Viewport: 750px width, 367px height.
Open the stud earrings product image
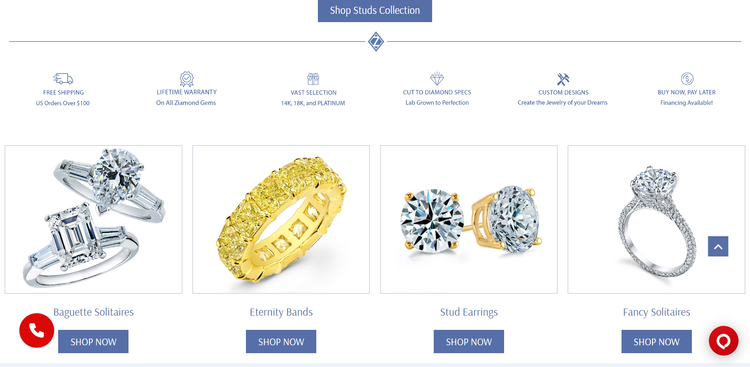[469, 219]
